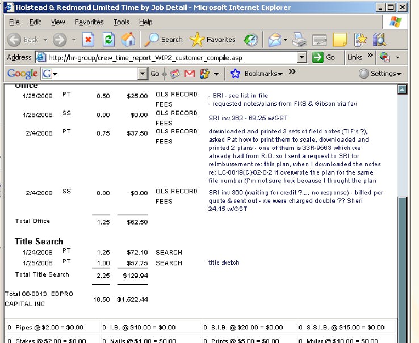Open the yellow note icon
This screenshot has width=419, height=343.
340,40
